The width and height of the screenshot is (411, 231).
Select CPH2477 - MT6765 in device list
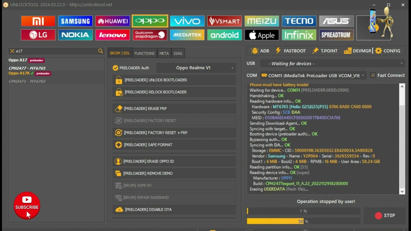(27, 68)
